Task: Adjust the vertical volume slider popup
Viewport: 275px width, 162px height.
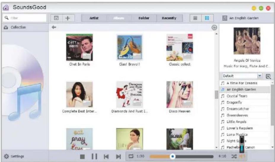Action: pyautogui.click(x=242, y=144)
